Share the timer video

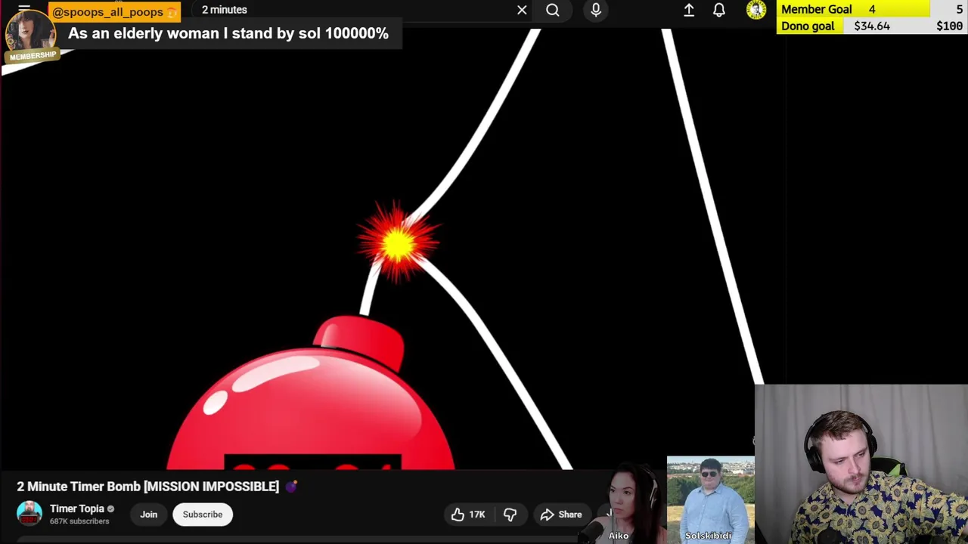point(560,515)
